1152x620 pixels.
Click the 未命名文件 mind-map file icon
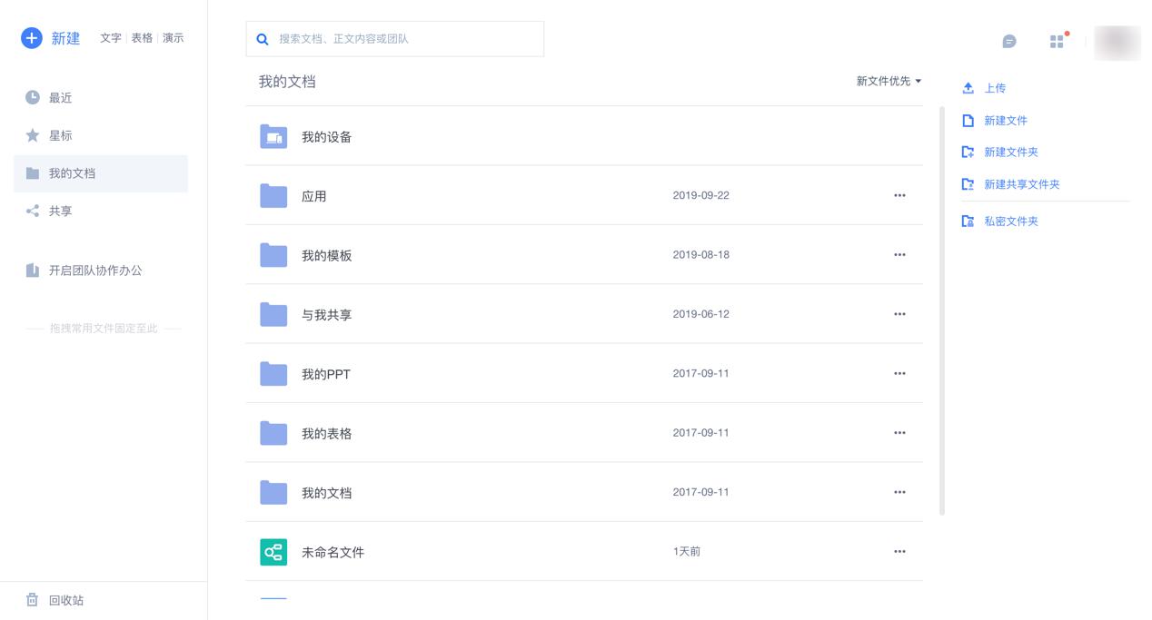tap(273, 552)
